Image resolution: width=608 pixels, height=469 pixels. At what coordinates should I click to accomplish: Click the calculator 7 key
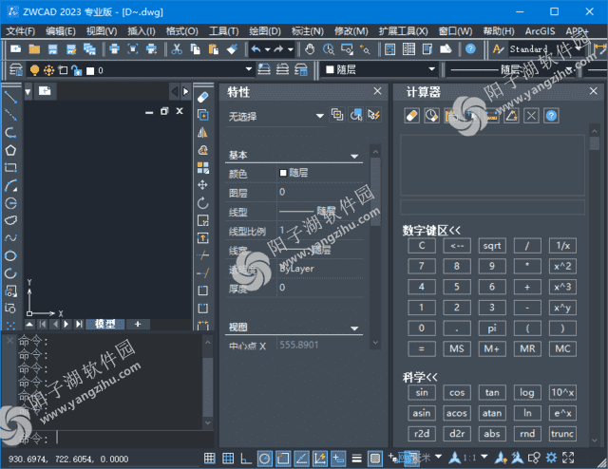(x=422, y=266)
